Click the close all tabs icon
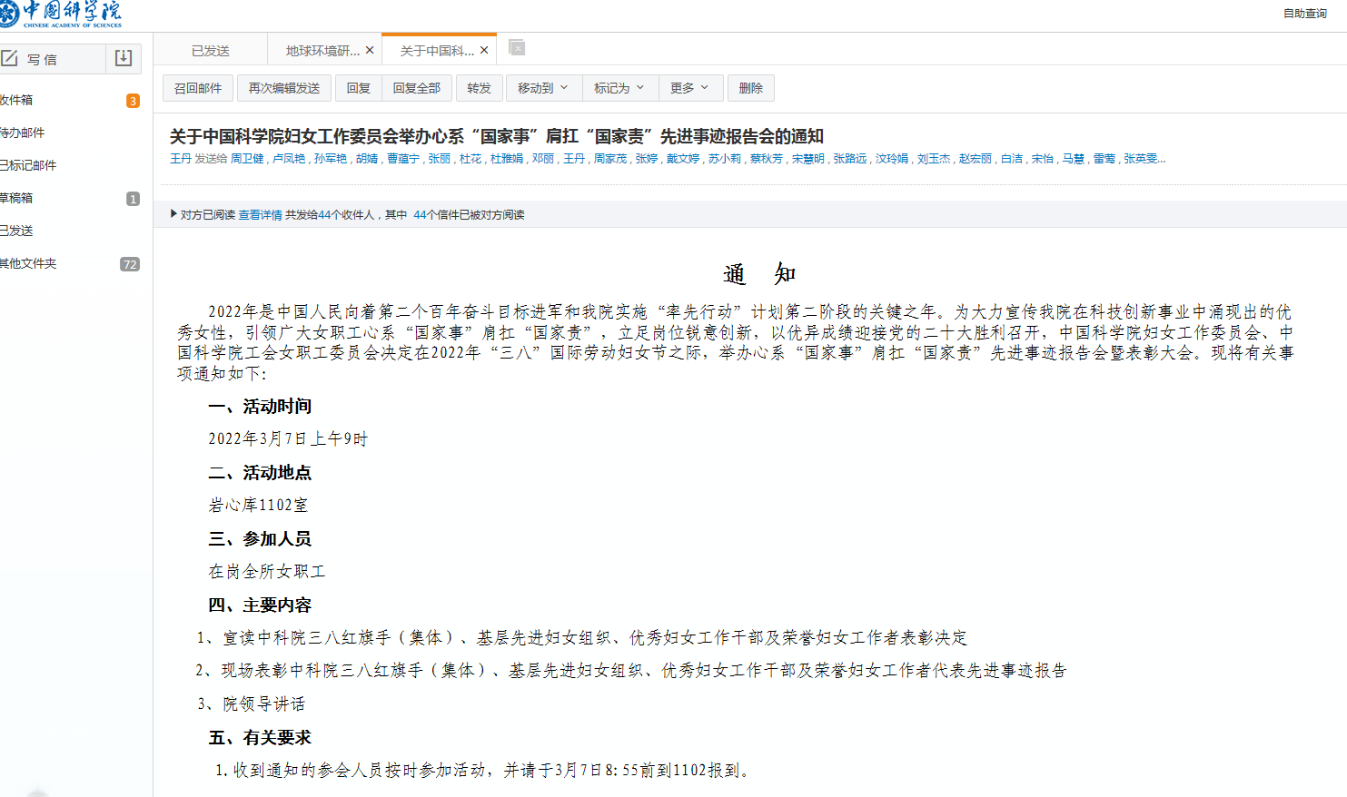1347x797 pixels. 517,48
